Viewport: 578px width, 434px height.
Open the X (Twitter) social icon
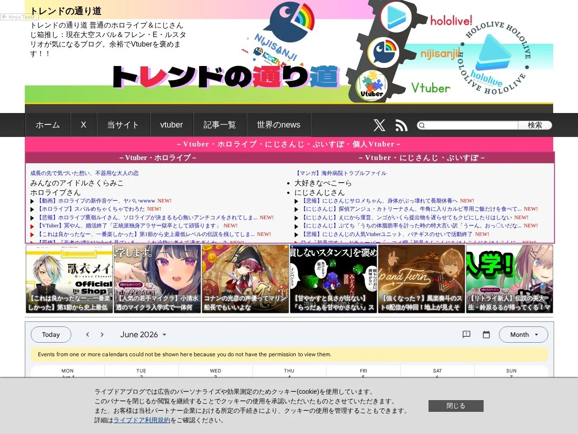379,125
